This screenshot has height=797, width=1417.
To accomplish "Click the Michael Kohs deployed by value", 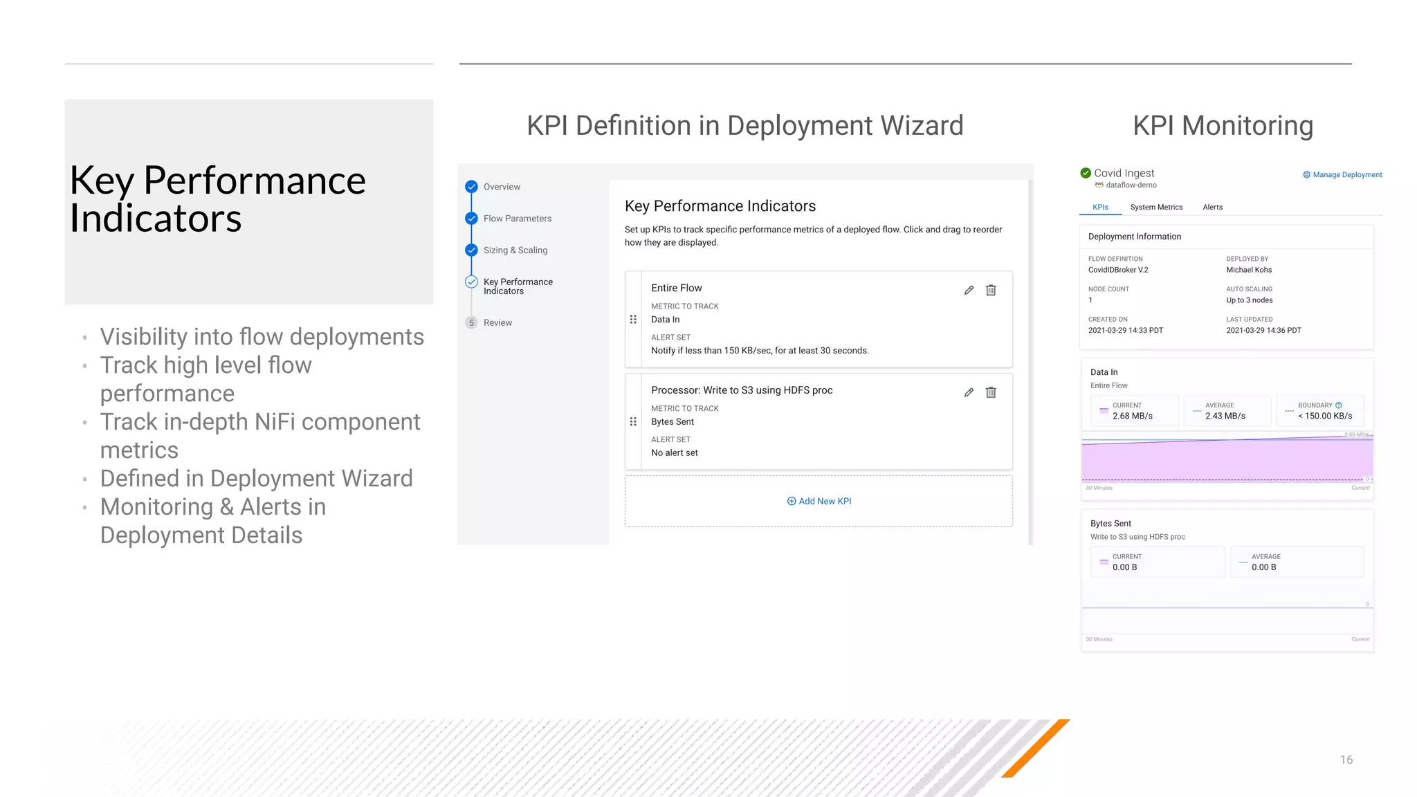I will (1249, 270).
